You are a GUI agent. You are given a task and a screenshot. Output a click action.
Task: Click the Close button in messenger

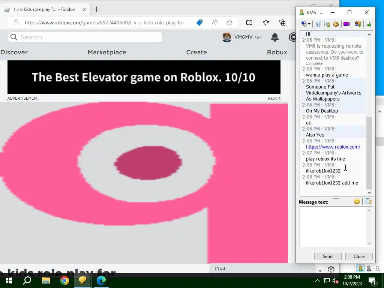[x=359, y=256]
